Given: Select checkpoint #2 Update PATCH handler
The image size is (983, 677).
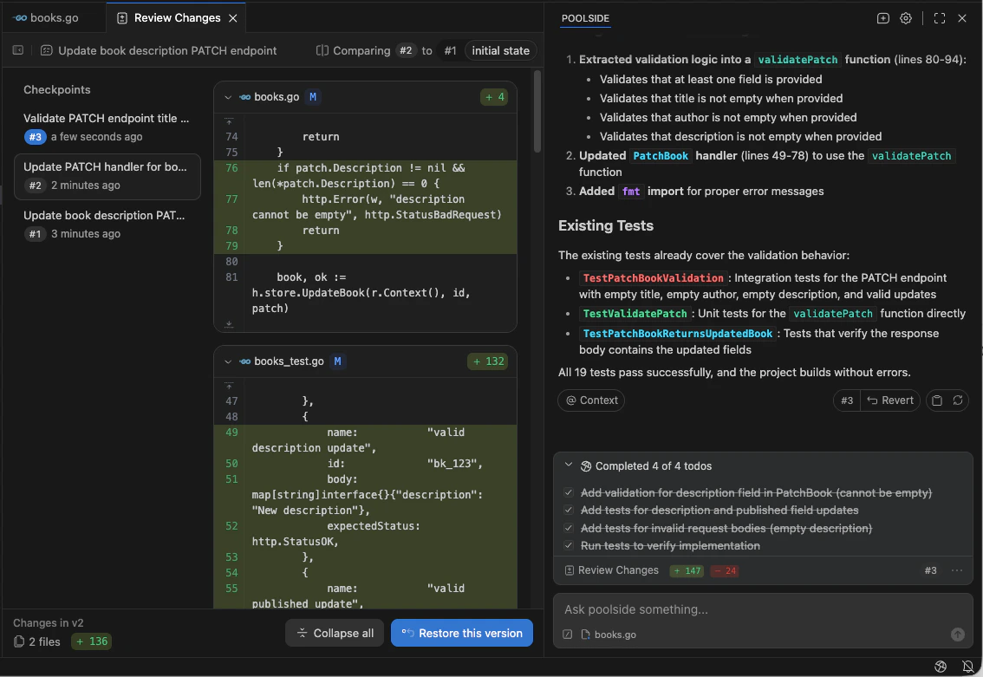Looking at the screenshot, I should tap(107, 176).
